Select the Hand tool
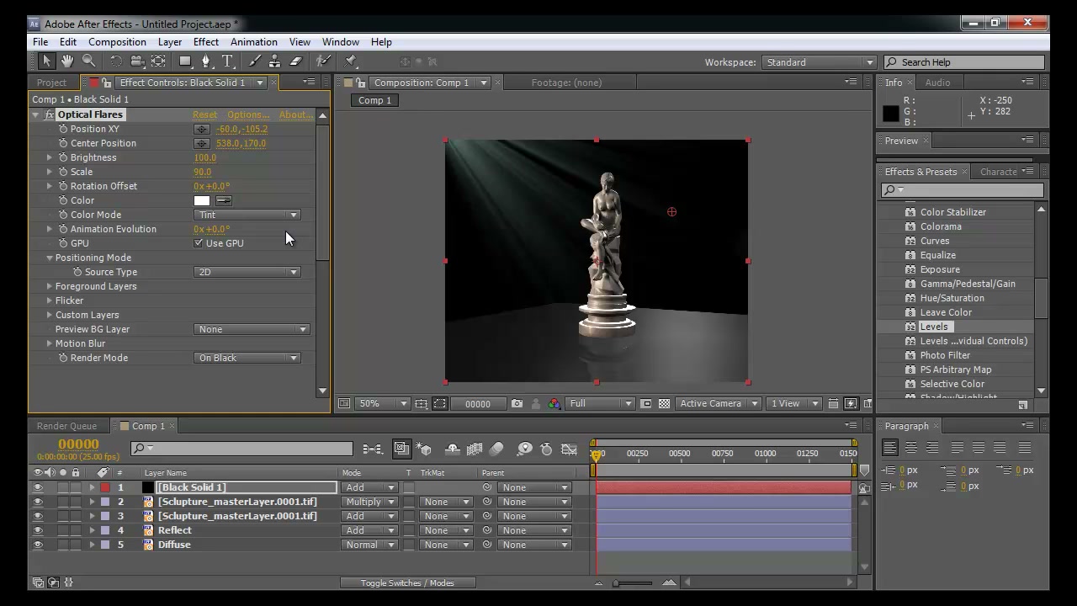Viewport: 1077px width, 606px height. [x=67, y=61]
